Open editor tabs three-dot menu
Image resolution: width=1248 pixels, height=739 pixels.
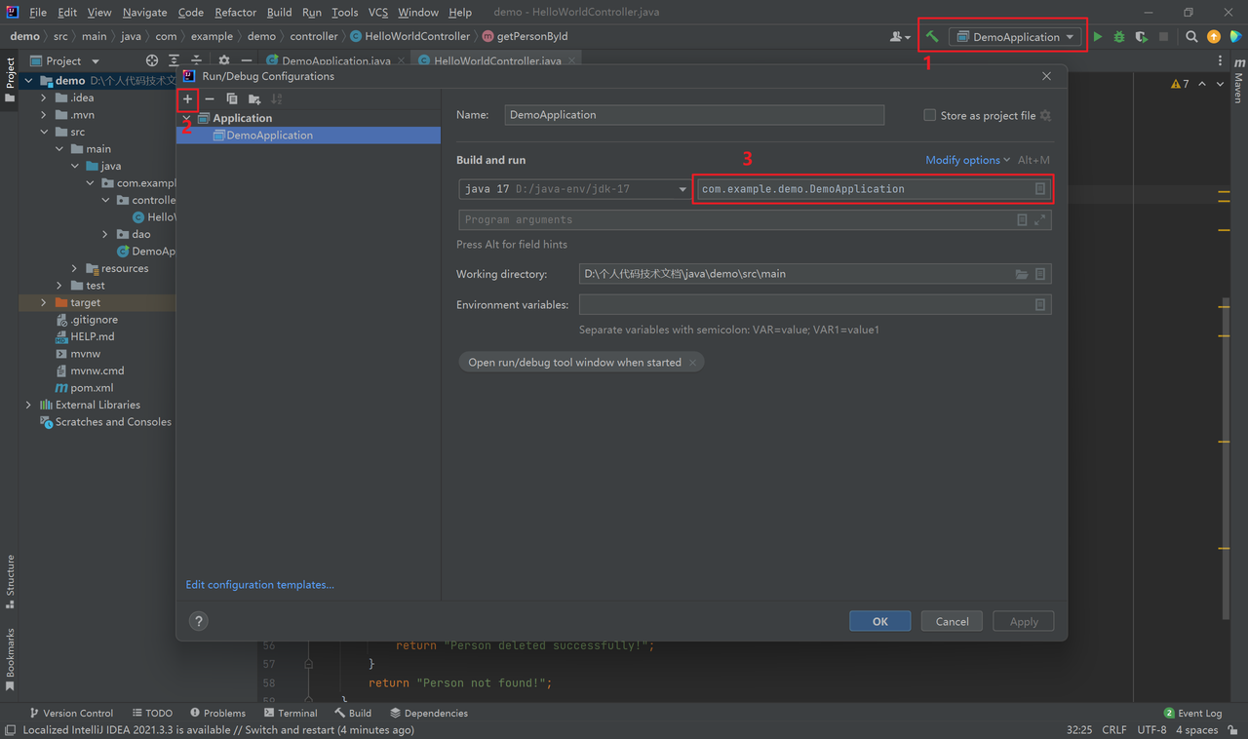point(1220,60)
